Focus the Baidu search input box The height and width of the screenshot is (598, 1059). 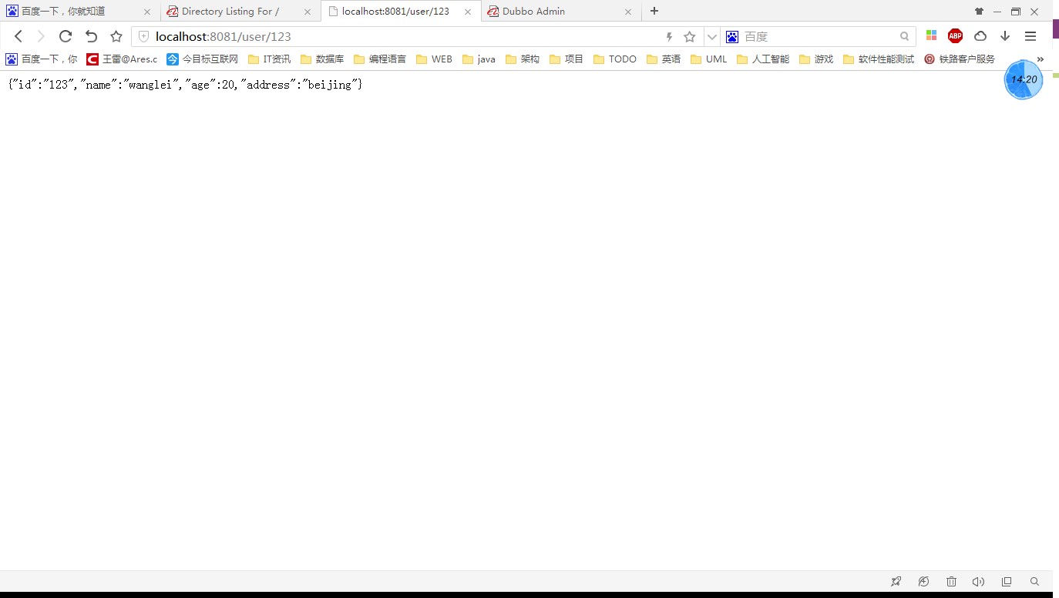(819, 36)
